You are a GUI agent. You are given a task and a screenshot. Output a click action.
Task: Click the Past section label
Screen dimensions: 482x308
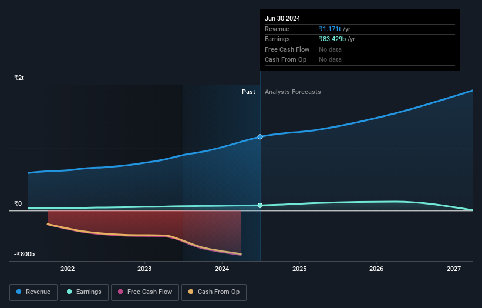(x=248, y=92)
